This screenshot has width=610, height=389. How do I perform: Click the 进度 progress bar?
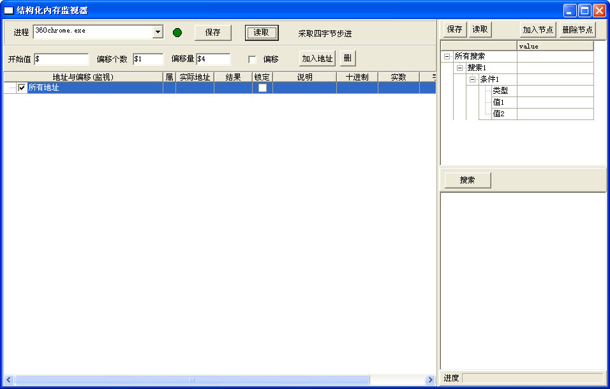(x=532, y=378)
